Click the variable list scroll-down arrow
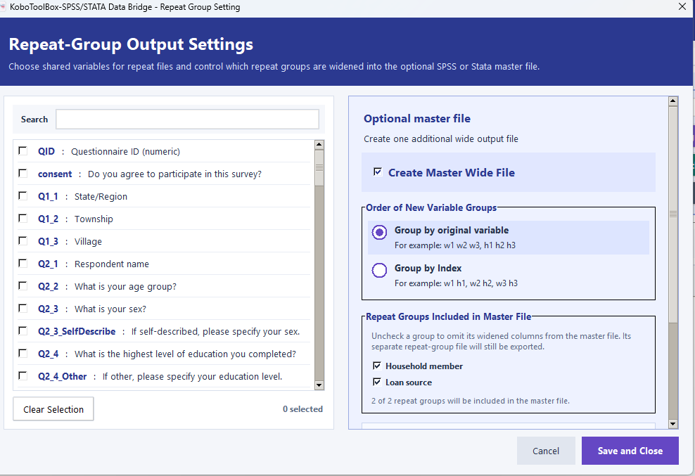 click(x=319, y=385)
